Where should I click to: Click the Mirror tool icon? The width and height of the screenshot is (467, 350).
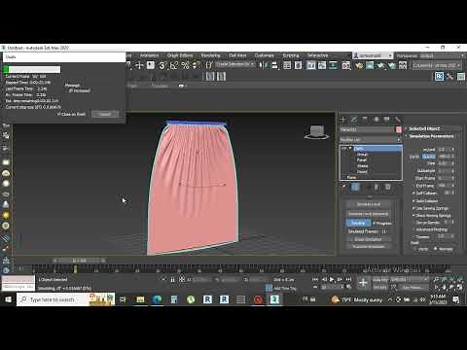click(x=263, y=65)
